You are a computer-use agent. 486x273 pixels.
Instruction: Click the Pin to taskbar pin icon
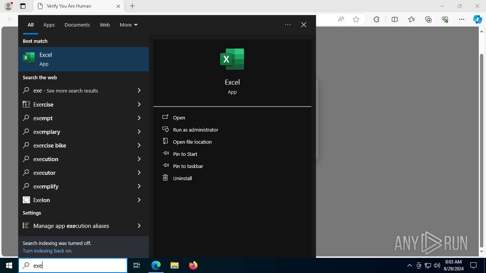[x=165, y=166]
